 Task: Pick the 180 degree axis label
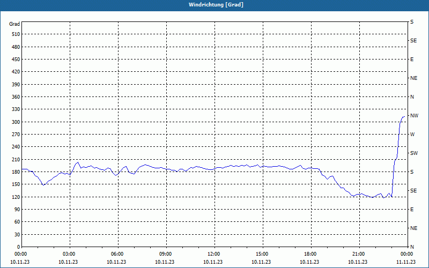[x=16, y=172]
